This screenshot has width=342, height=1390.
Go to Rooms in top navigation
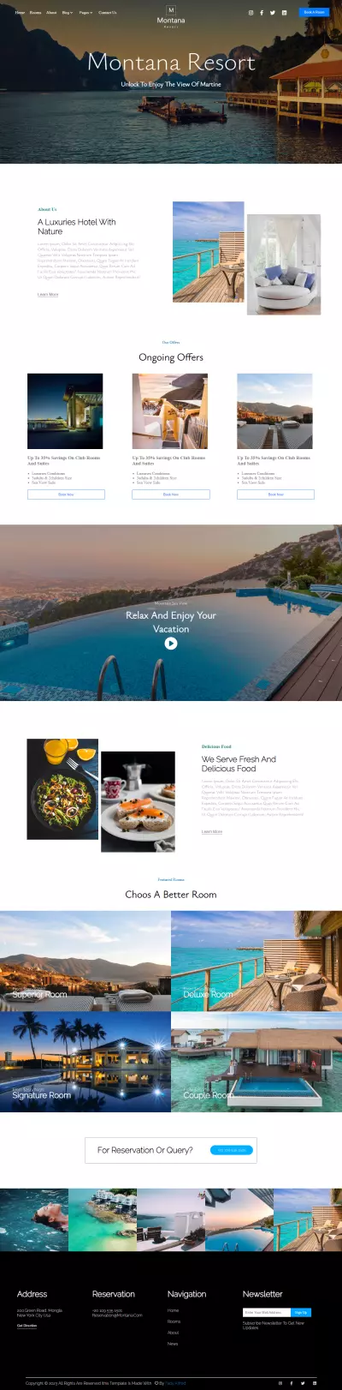[35, 13]
